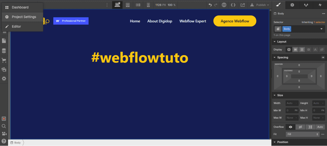
Task: Open the Dashboard menu entry
Action: [22, 7]
